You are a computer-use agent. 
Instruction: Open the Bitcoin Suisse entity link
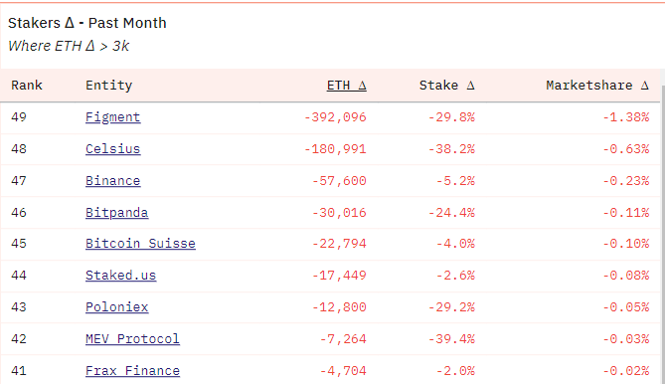(140, 244)
